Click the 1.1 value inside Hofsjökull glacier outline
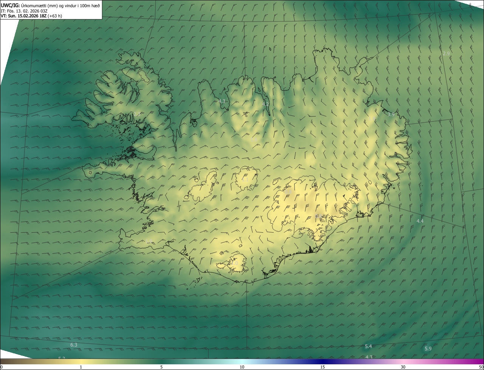The width and height of the screenshot is (484, 370). (245, 179)
